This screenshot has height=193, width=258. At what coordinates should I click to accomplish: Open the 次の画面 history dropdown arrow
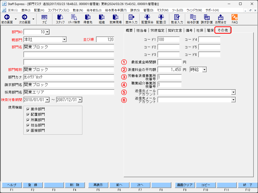[34, 19]
